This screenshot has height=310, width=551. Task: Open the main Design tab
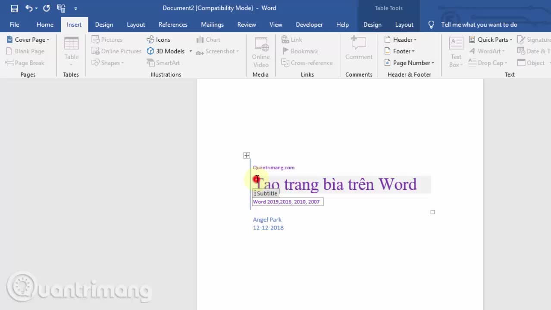(x=104, y=25)
